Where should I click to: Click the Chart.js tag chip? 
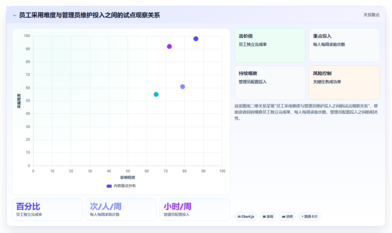pyautogui.click(x=246, y=216)
